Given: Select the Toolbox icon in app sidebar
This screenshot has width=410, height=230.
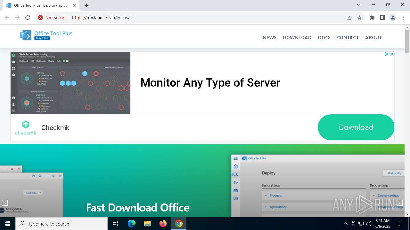Looking at the screenshot, I should (x=236, y=190).
